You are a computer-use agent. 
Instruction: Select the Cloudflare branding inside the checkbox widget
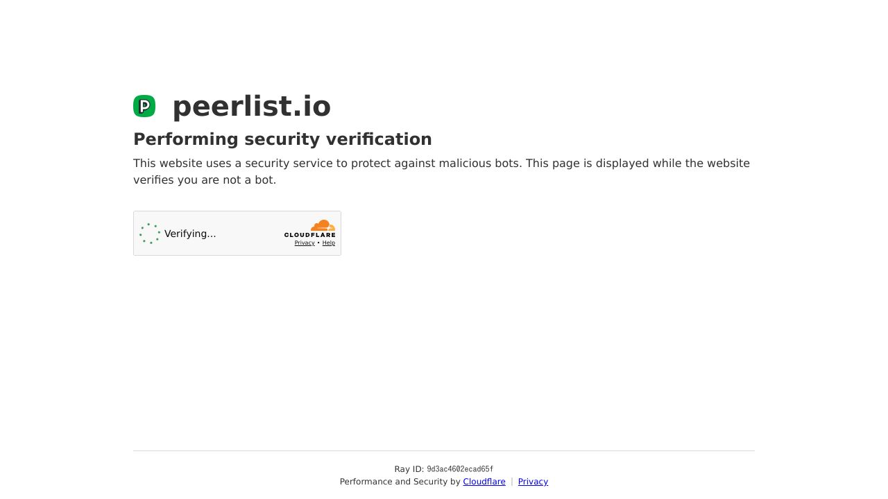pyautogui.click(x=310, y=230)
